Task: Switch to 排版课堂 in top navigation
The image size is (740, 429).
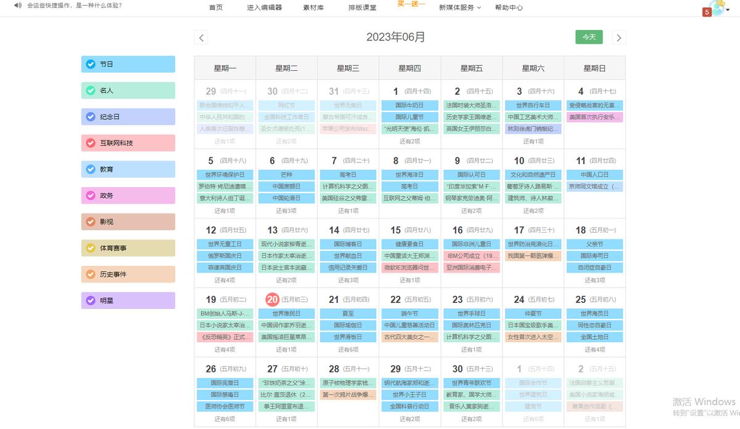Action: point(363,7)
